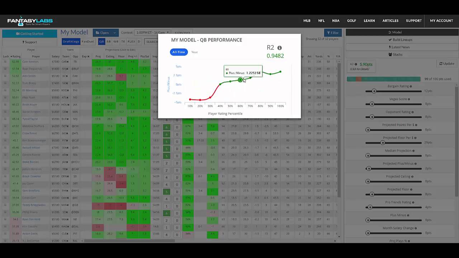Open the NFL menu in top navigation
Image resolution: width=459 pixels, height=258 pixels.
click(x=321, y=21)
